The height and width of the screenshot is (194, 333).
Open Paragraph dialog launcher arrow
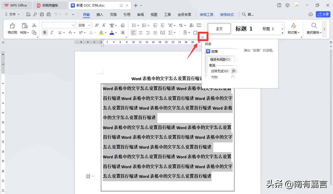pyautogui.click(x=202, y=37)
